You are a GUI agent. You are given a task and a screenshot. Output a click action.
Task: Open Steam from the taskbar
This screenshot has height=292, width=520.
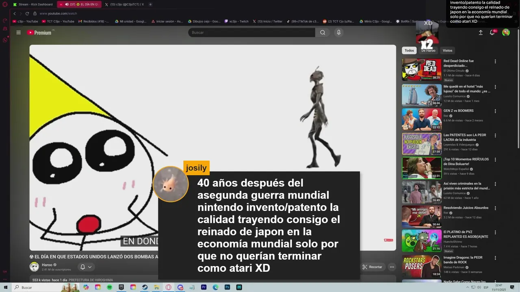click(145, 288)
